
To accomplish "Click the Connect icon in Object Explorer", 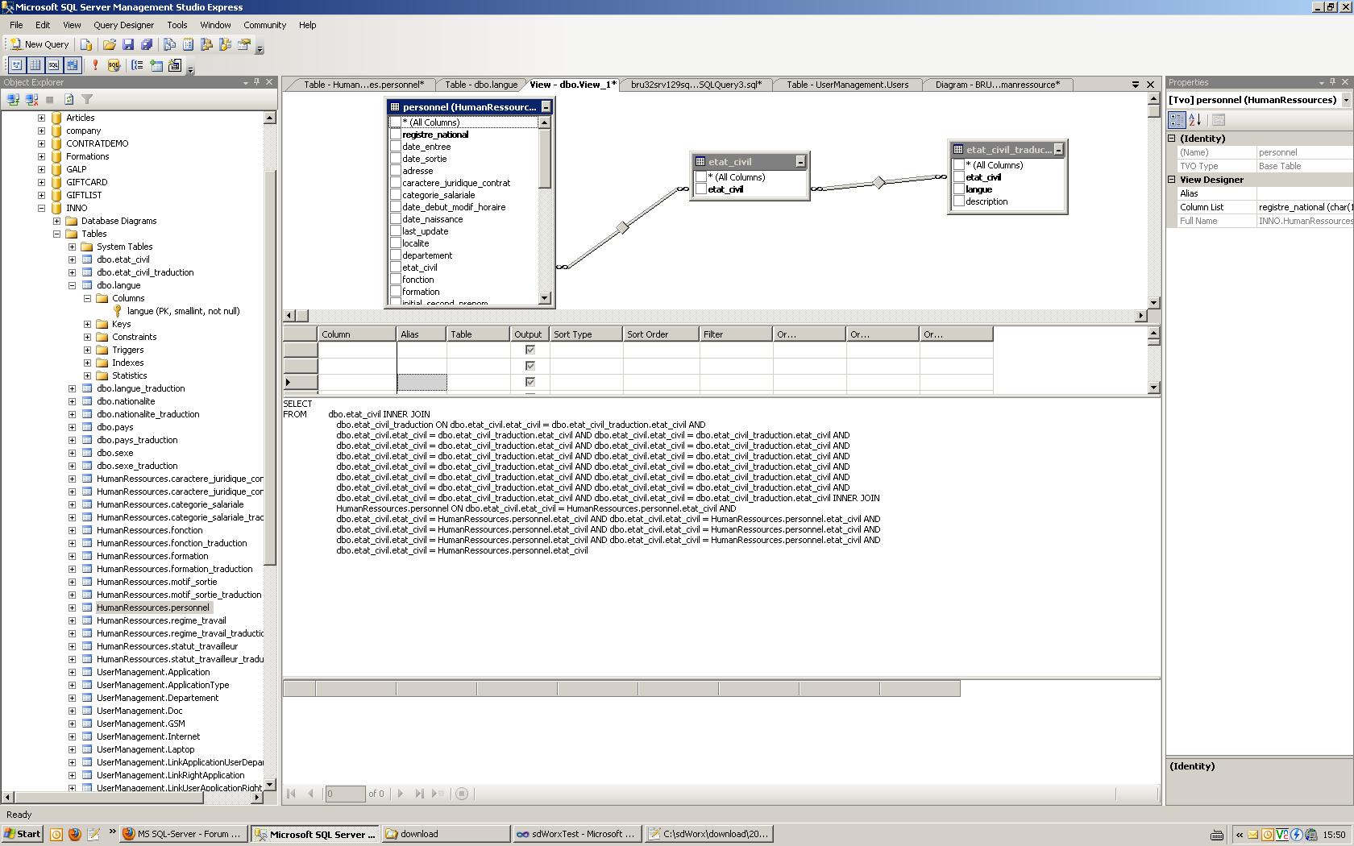I will click(x=13, y=100).
